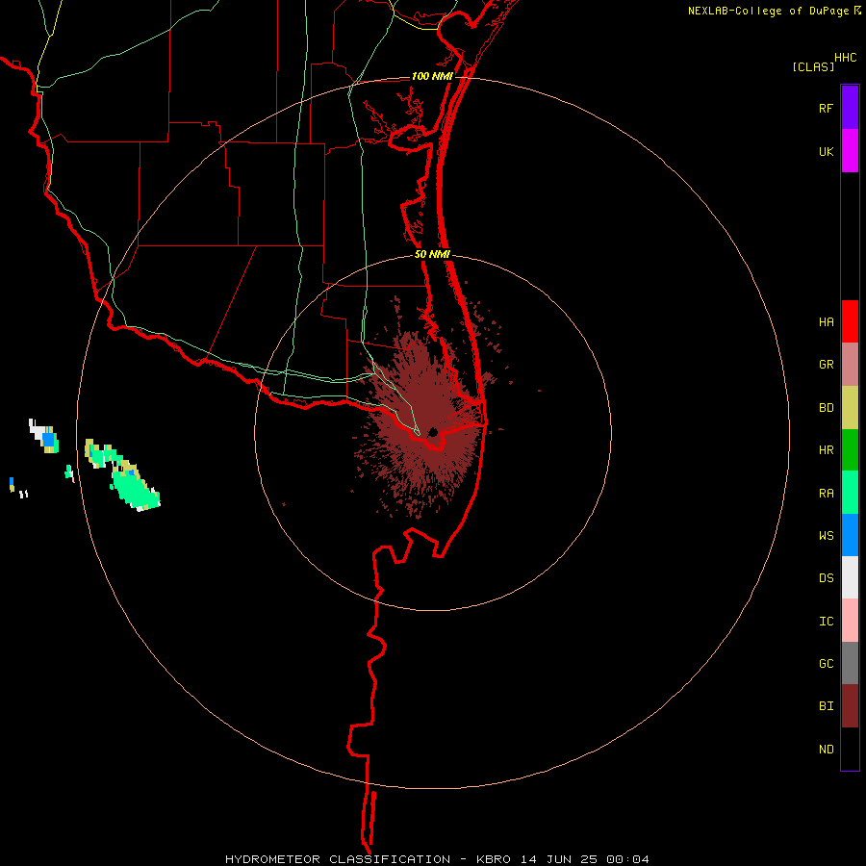Click the HR legend label
Viewport: 866px width, 866px height.
[826, 450]
